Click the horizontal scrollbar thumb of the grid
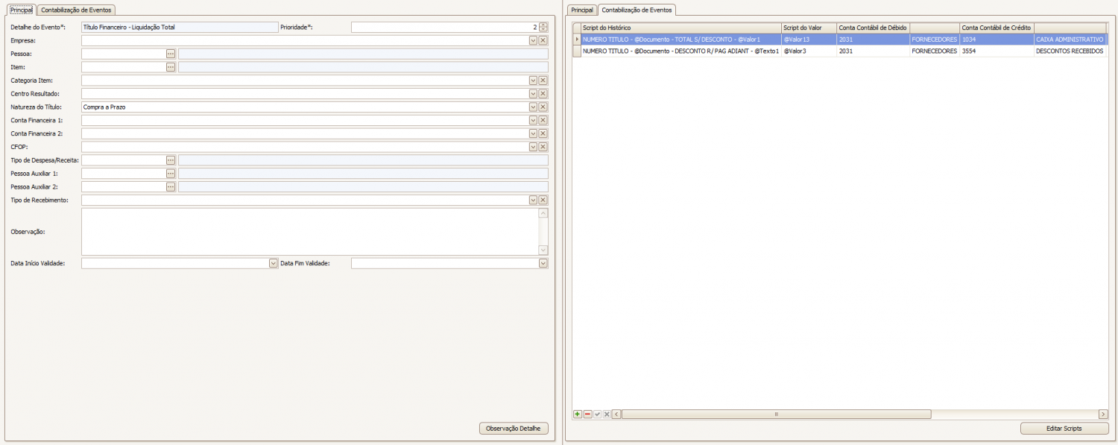Image resolution: width=1118 pixels, height=445 pixels. click(776, 414)
